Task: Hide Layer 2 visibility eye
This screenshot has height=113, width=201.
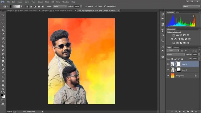Action: 168,64
